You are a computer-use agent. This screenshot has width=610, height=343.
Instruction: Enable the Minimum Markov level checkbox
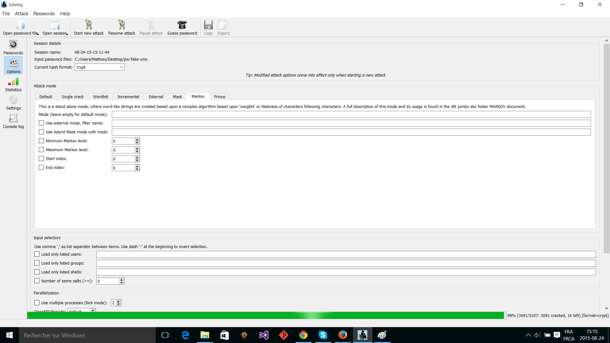[42, 141]
